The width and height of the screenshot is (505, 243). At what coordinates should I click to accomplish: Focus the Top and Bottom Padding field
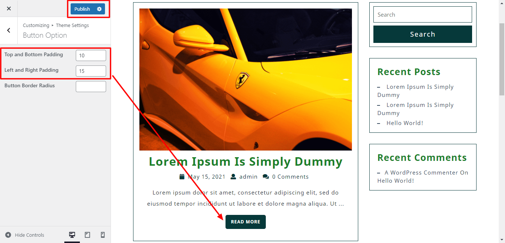[x=91, y=55]
